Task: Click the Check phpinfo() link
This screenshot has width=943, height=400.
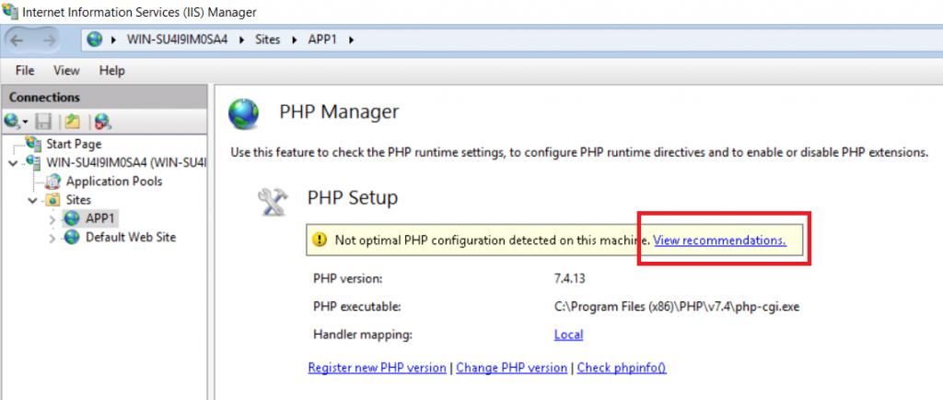Action: (x=622, y=368)
